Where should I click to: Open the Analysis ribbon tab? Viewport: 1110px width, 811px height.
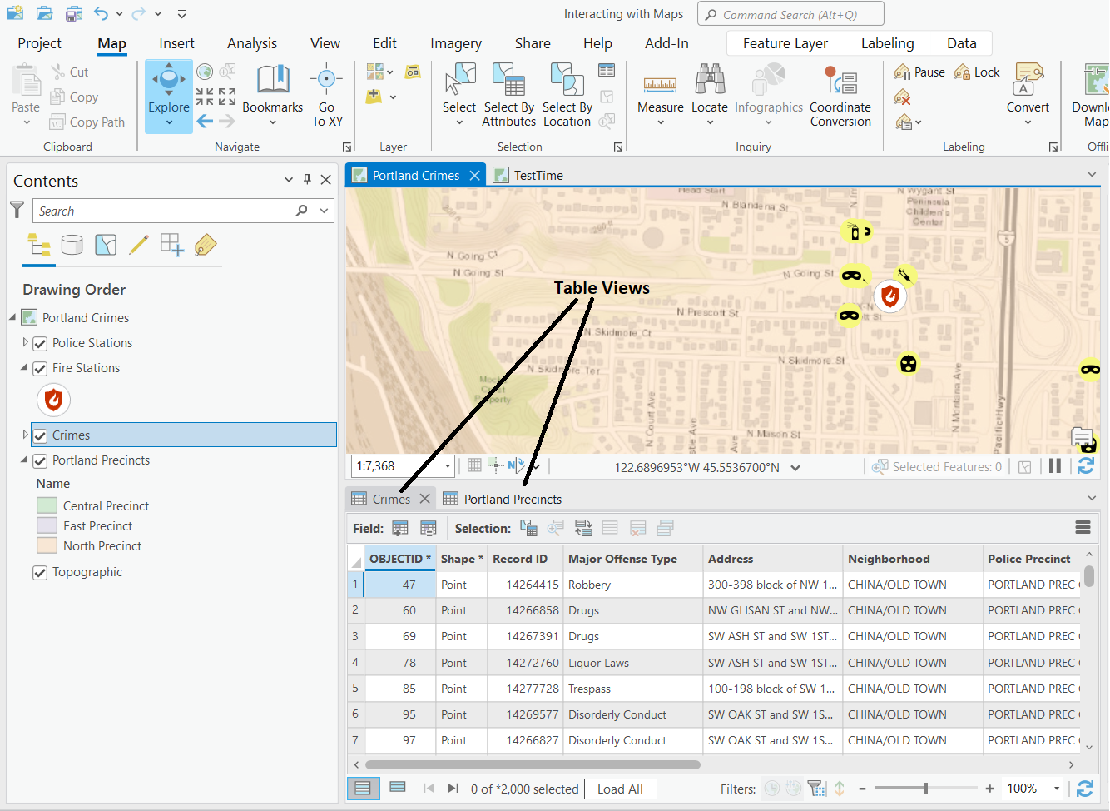coord(252,43)
